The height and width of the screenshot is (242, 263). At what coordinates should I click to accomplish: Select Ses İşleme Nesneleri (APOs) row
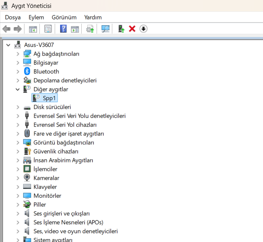tap(68, 223)
